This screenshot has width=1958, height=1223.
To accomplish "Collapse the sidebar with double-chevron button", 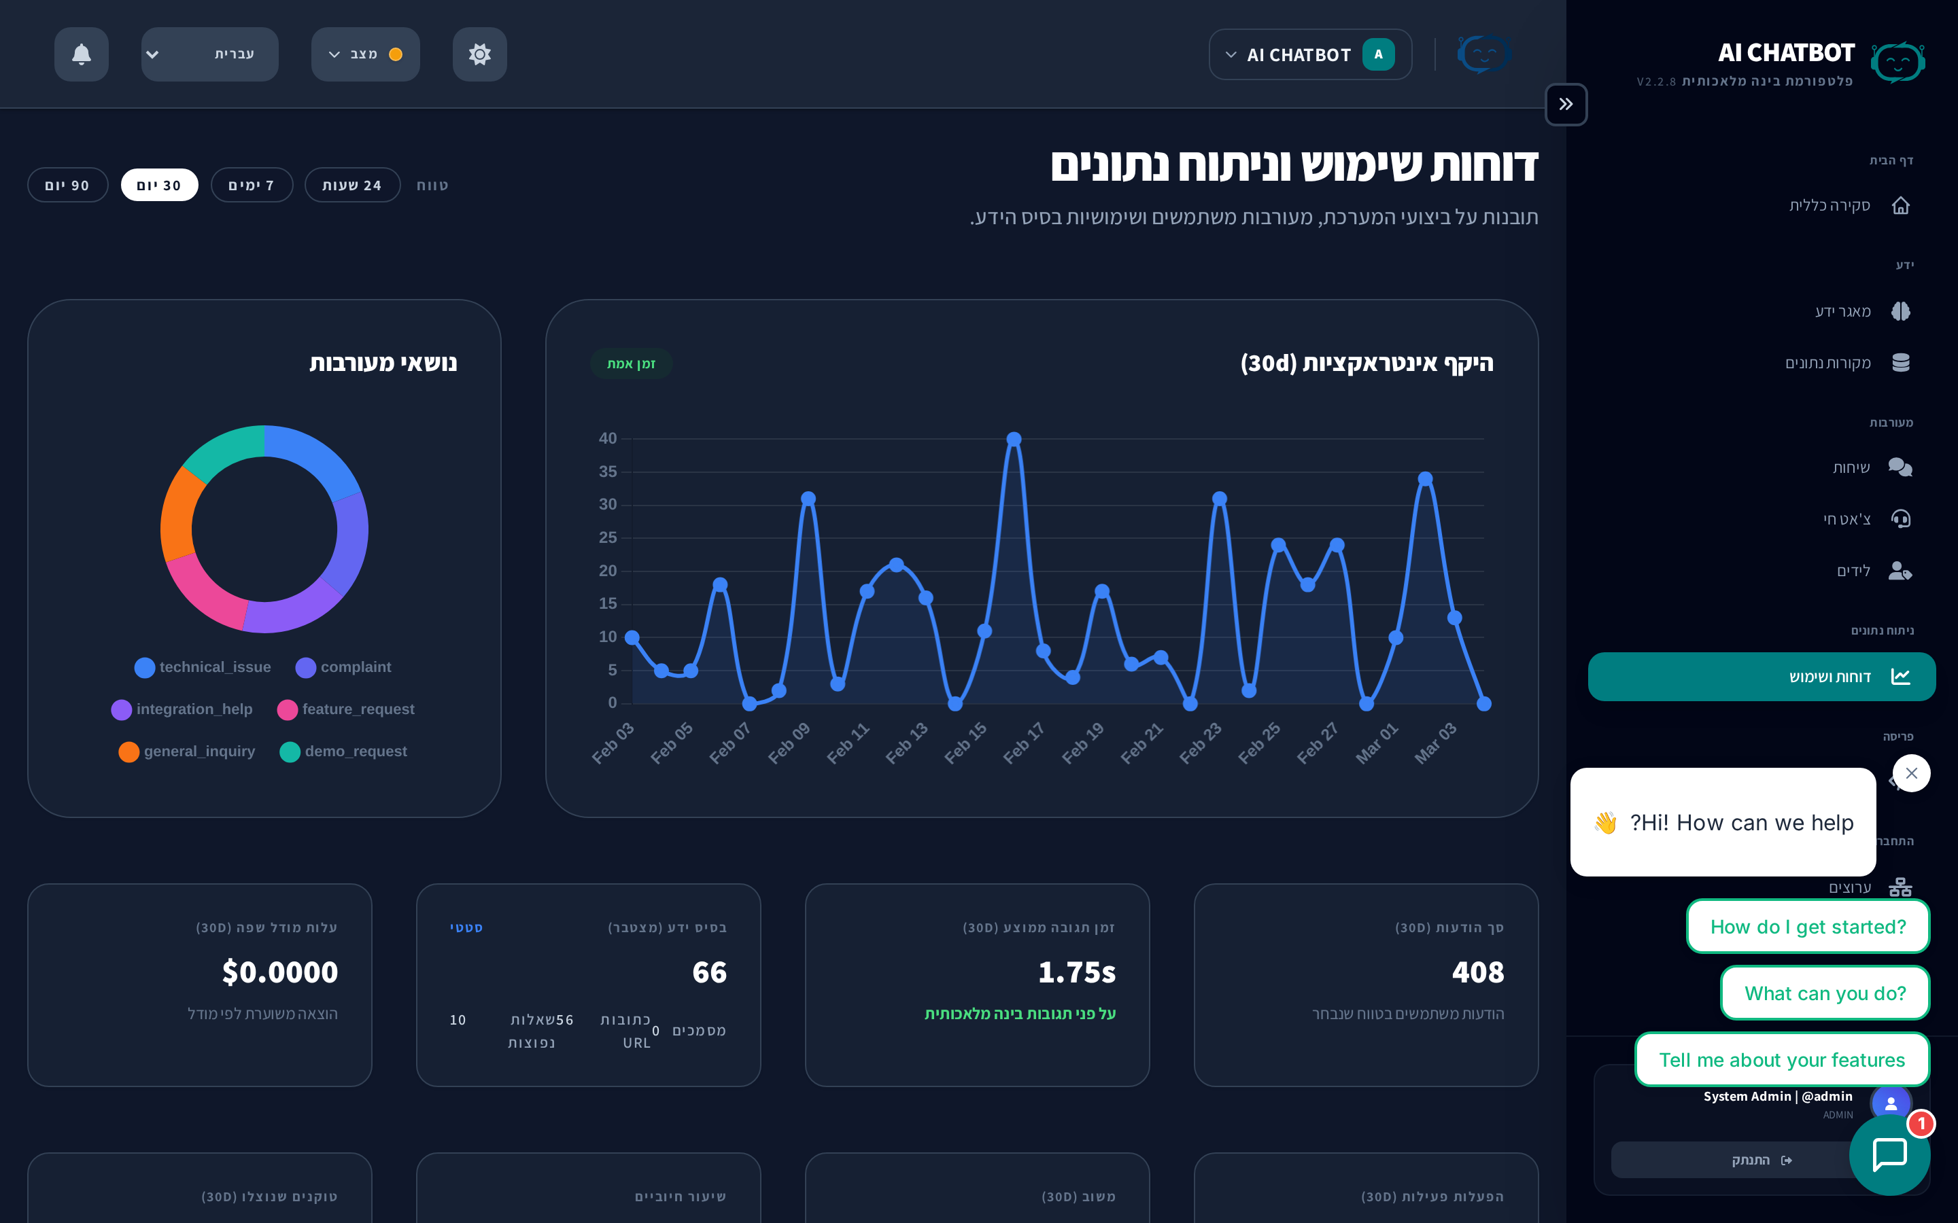I will pyautogui.click(x=1566, y=105).
